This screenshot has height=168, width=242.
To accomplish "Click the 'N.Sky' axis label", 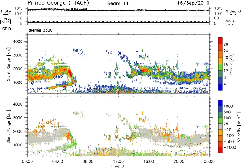I will point(6,11).
